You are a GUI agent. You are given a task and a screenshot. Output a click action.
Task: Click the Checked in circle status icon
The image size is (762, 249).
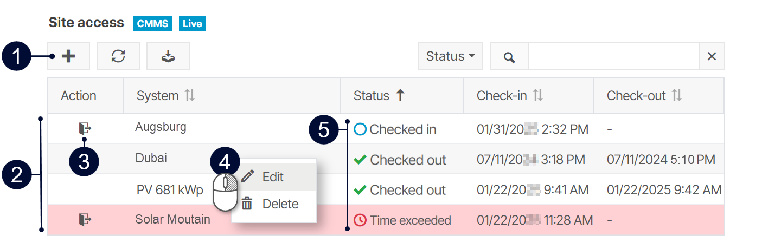click(360, 129)
